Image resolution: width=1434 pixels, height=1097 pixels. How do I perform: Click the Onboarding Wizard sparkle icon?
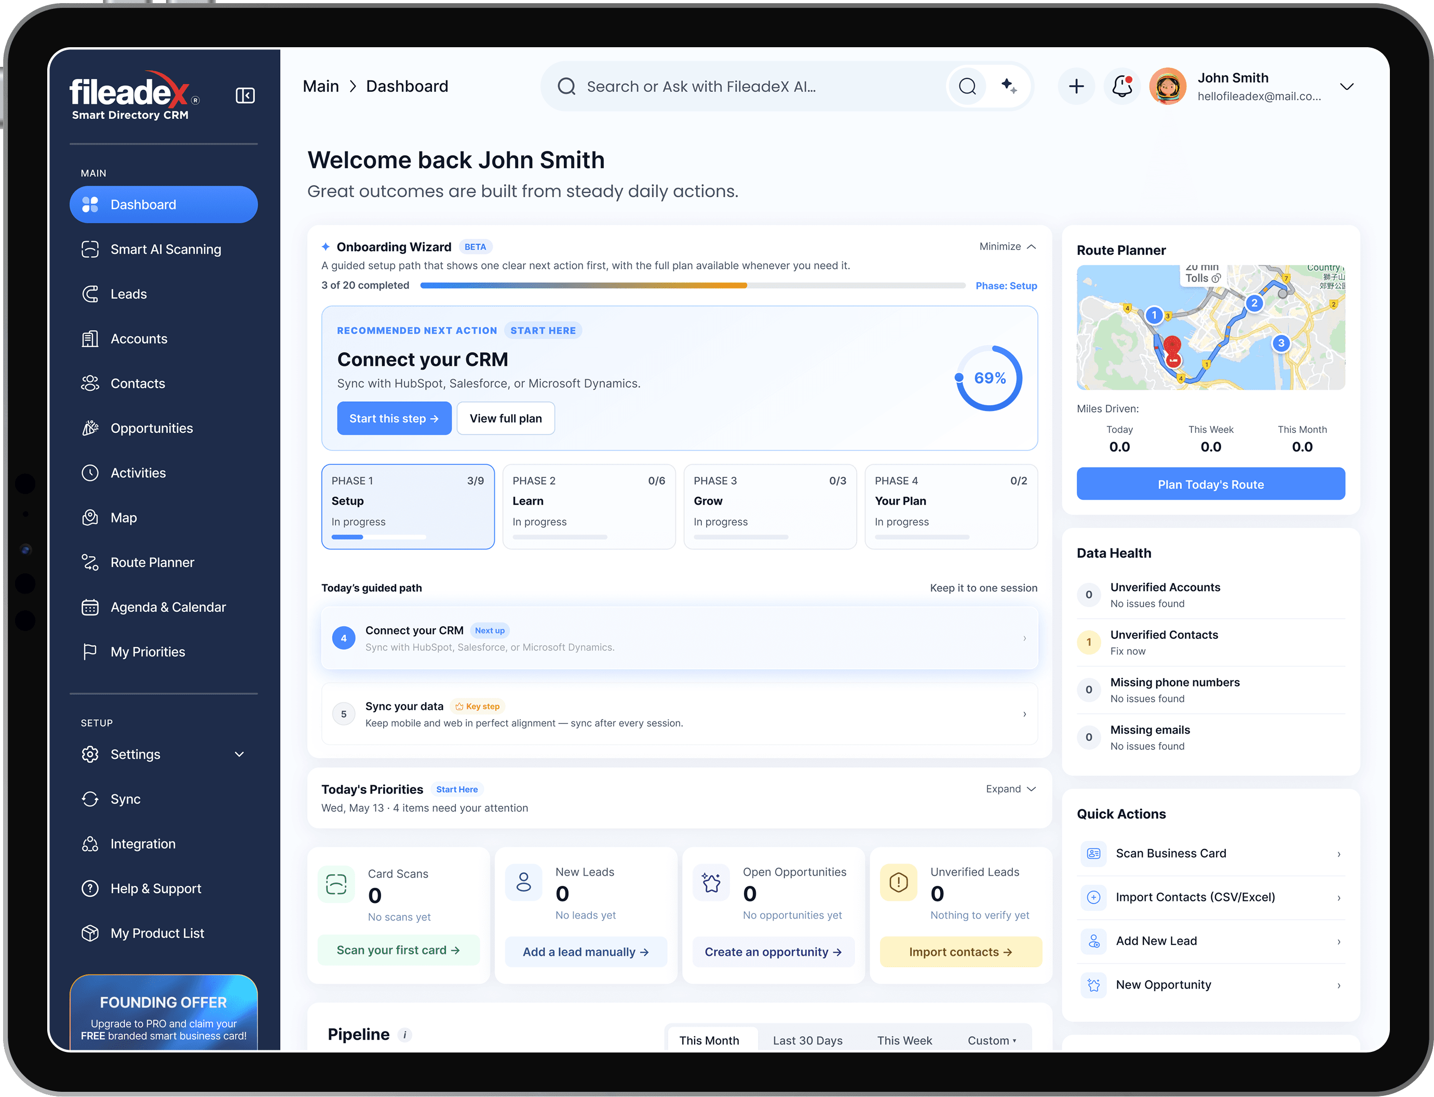[326, 247]
